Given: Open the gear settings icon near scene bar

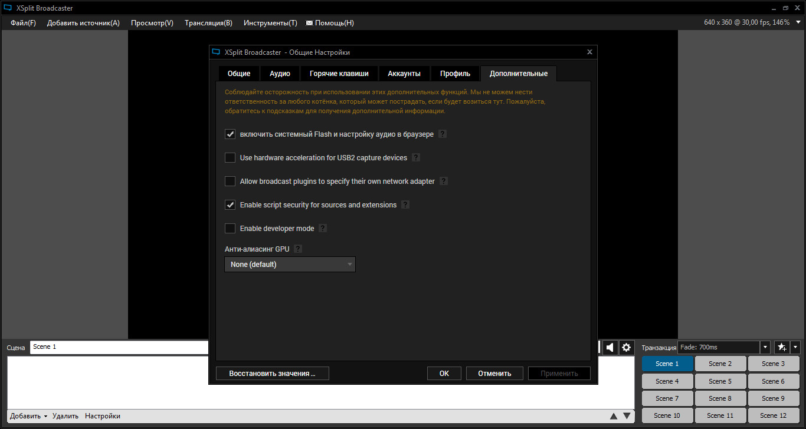Looking at the screenshot, I should coord(627,347).
